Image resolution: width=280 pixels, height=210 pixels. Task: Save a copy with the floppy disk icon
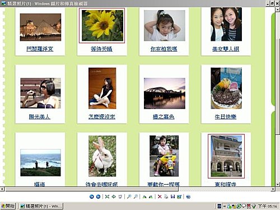[x=172, y=197]
